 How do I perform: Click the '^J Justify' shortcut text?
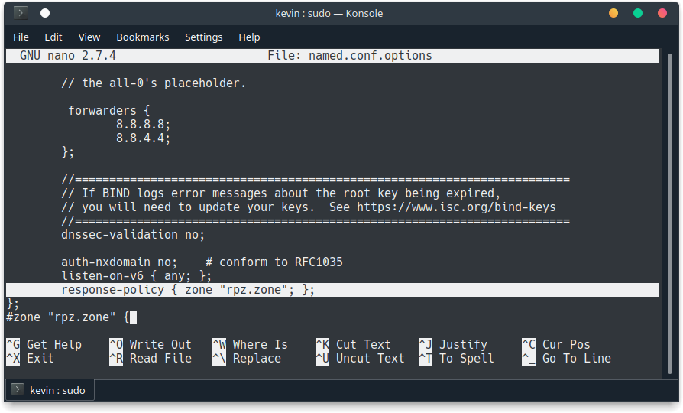tap(453, 344)
